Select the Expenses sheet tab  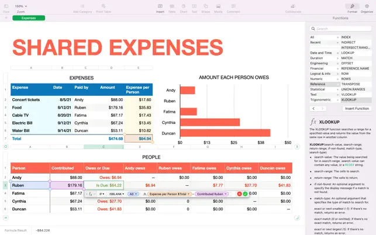click(x=29, y=18)
